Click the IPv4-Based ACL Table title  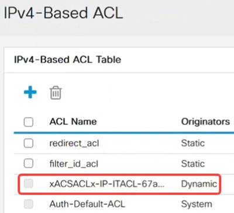[68, 60]
